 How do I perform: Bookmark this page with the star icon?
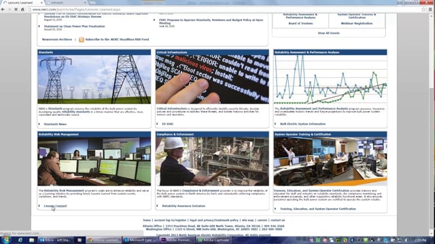pyautogui.click(x=423, y=9)
